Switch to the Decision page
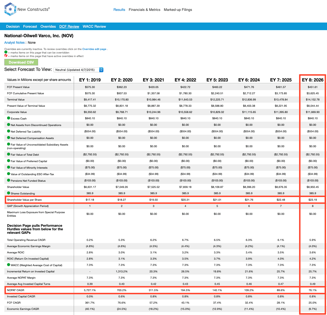327x315 pixels. (x=13, y=27)
